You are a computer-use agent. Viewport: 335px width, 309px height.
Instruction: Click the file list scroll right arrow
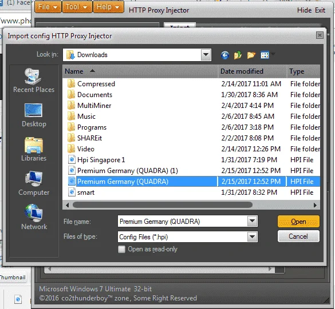[315, 205]
